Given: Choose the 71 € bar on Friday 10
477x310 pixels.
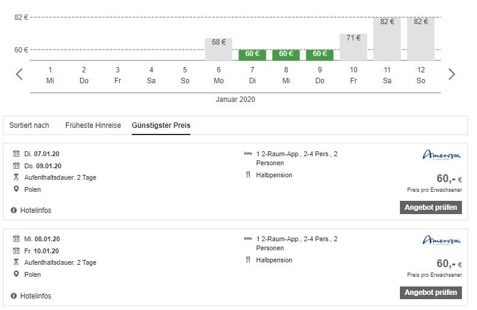Looking at the screenshot, I should [x=354, y=47].
